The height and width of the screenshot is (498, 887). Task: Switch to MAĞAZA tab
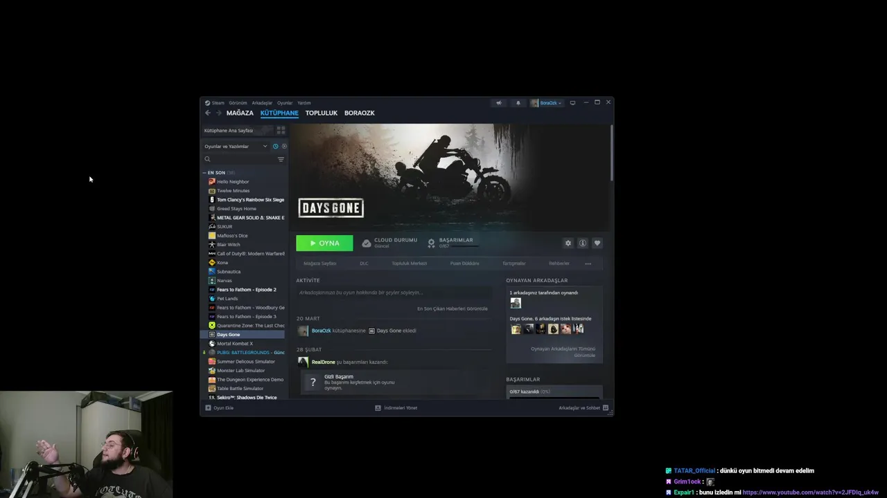(x=240, y=113)
